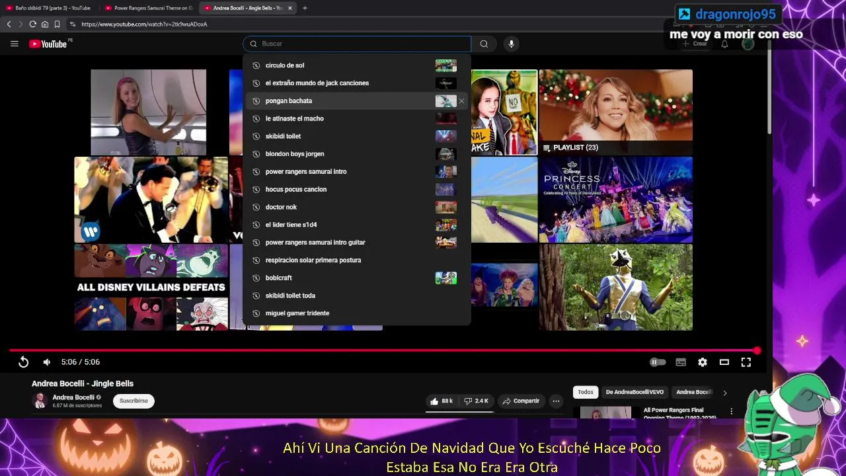Open the gold Power Ranger thumbnail
This screenshot has height=476, width=846.
(x=615, y=287)
